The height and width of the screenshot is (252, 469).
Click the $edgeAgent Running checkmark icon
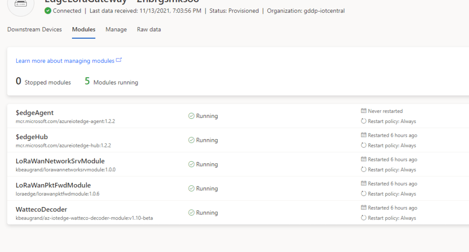click(x=191, y=116)
